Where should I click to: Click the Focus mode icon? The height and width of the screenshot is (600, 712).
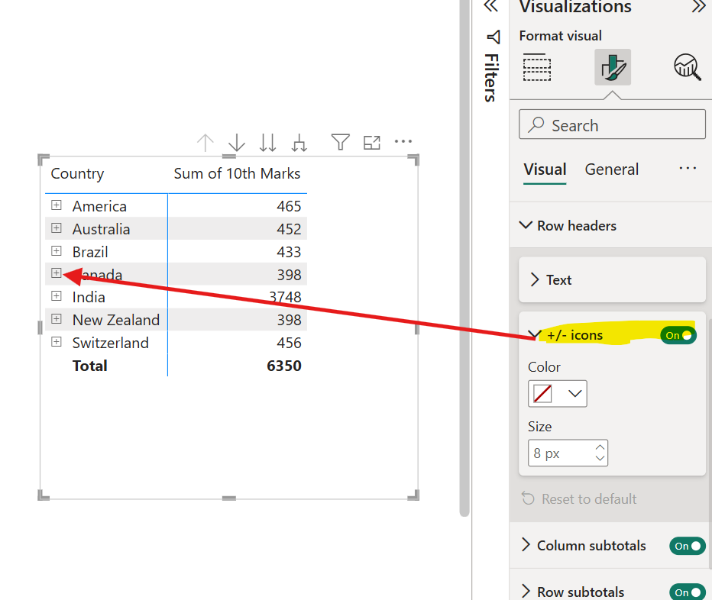372,142
